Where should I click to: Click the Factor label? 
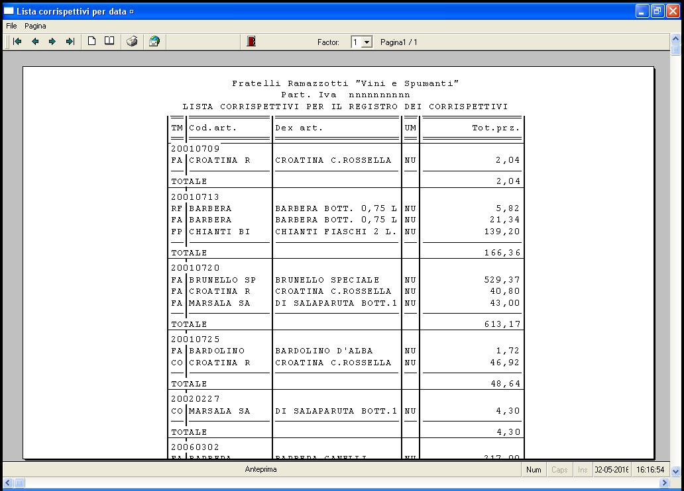[328, 42]
